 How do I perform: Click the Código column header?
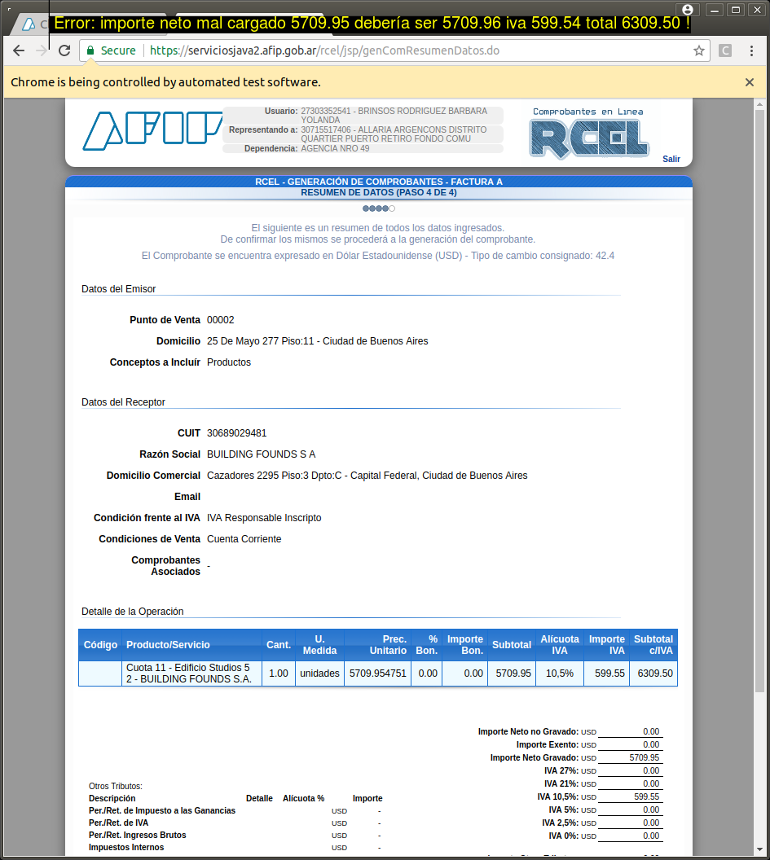[100, 645]
